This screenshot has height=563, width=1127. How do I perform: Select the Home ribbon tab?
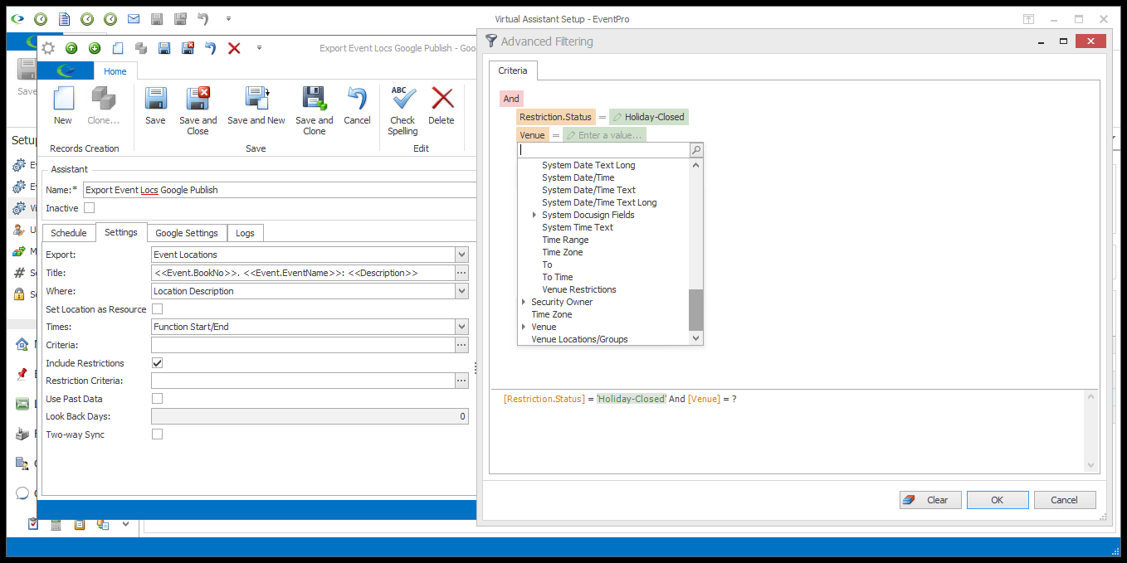click(115, 71)
